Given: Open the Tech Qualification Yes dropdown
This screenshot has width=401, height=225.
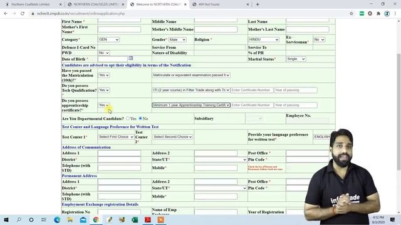Looking at the screenshot, I should coord(104,90).
